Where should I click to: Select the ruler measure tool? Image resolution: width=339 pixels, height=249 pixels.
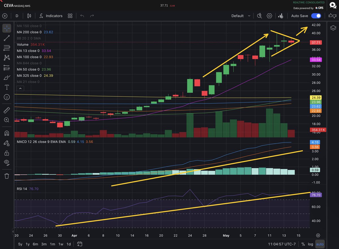7,110
